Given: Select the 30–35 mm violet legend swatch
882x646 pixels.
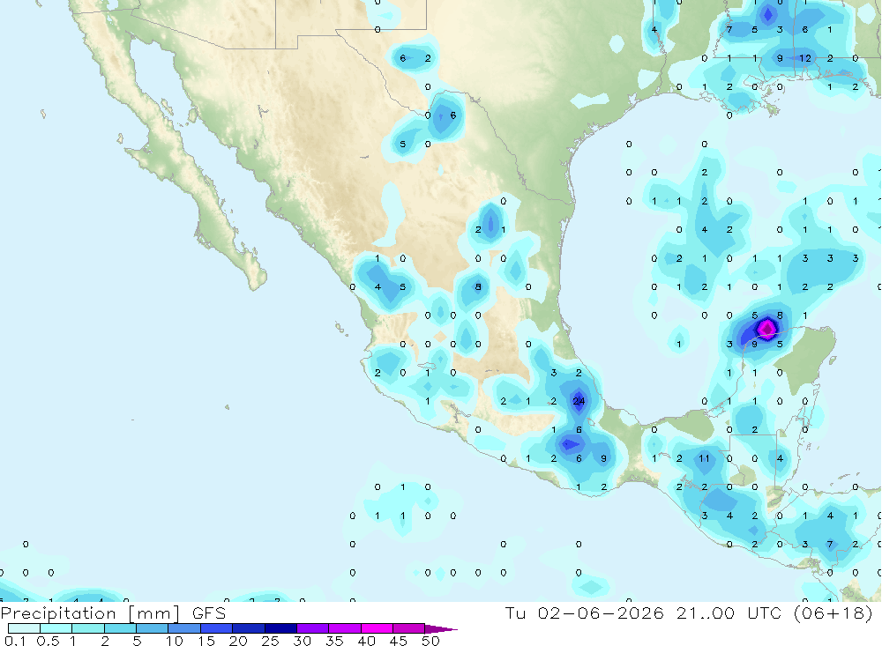Looking at the screenshot, I should pos(312,628).
